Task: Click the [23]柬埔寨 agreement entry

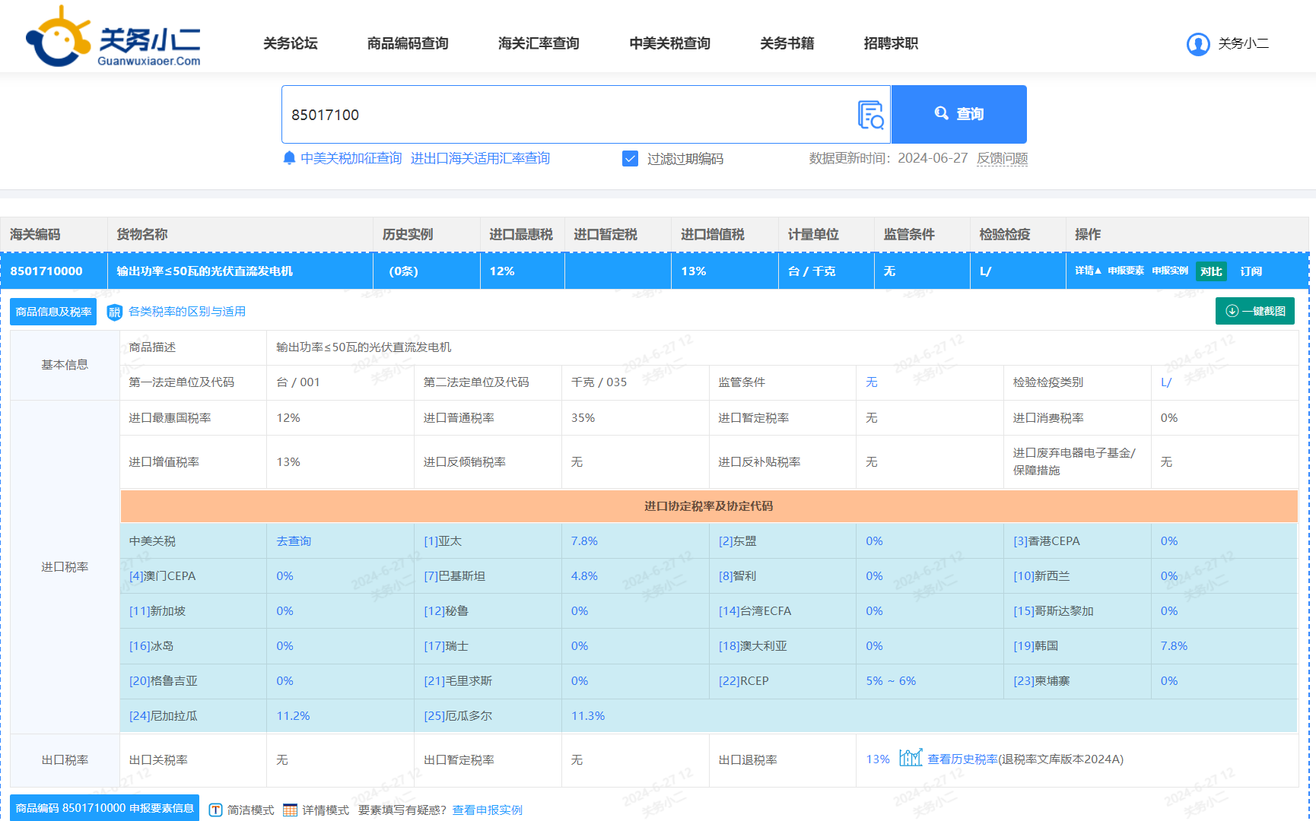Action: (x=1041, y=681)
